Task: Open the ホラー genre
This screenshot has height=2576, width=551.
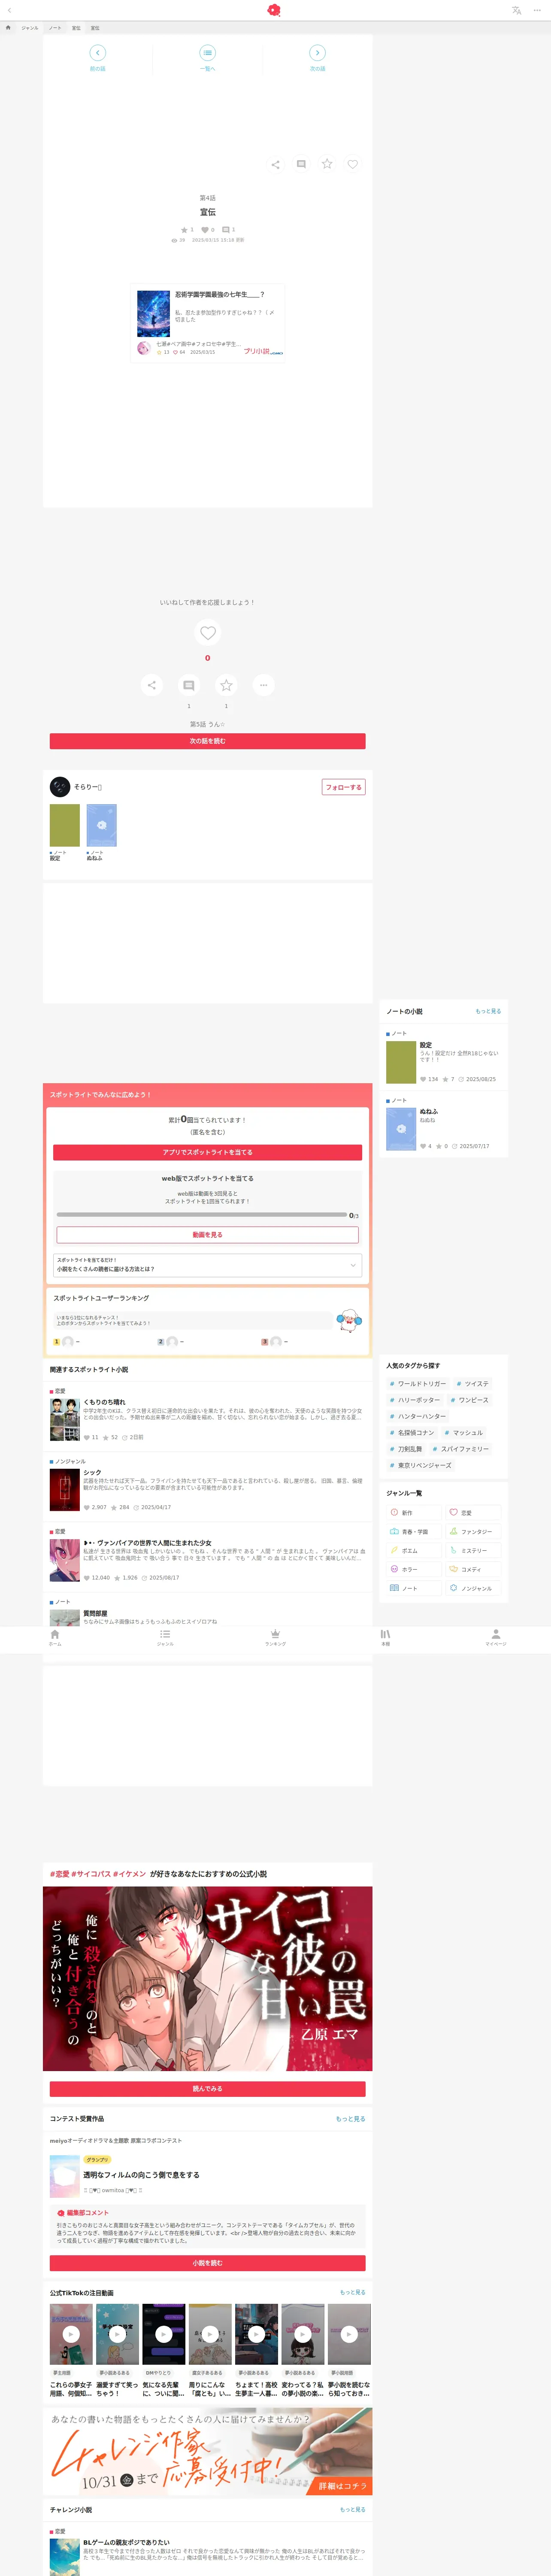Action: tap(414, 1569)
